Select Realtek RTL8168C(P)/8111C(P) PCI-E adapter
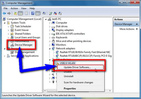The height and width of the screenshot is (99, 141). (x=86, y=56)
